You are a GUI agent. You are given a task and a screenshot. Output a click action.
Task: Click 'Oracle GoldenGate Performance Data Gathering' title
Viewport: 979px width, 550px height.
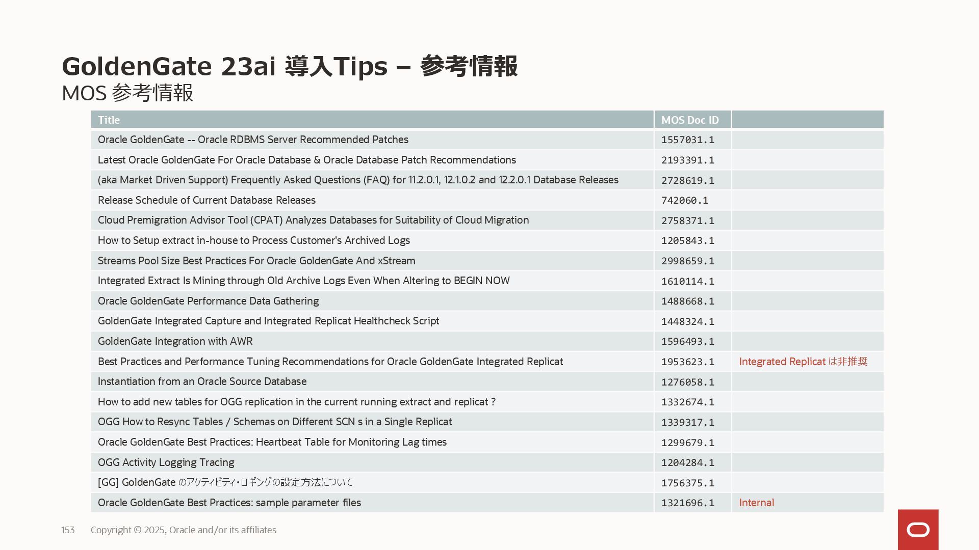[208, 301]
